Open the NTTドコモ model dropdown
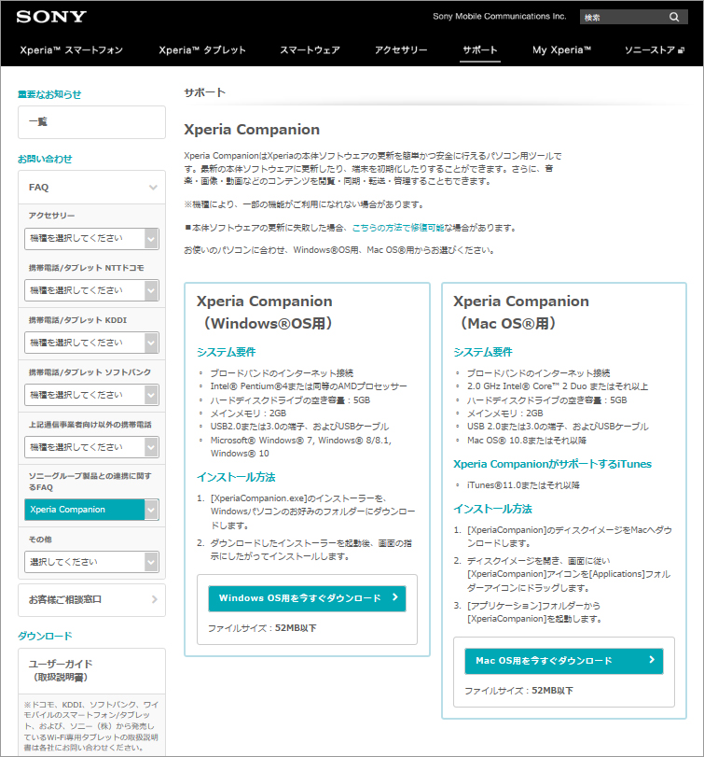 (91, 290)
